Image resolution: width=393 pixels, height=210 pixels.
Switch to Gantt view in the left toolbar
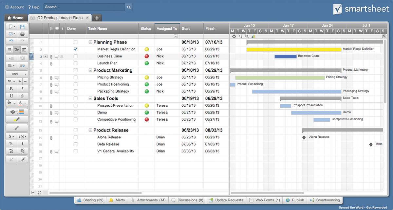[17, 50]
